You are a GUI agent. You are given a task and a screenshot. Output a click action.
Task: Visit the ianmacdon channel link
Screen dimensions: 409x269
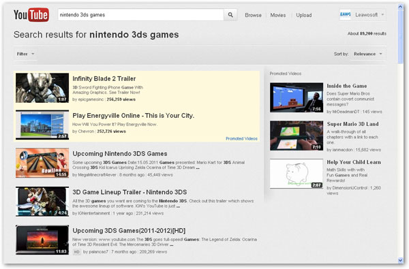pyautogui.click(x=342, y=150)
